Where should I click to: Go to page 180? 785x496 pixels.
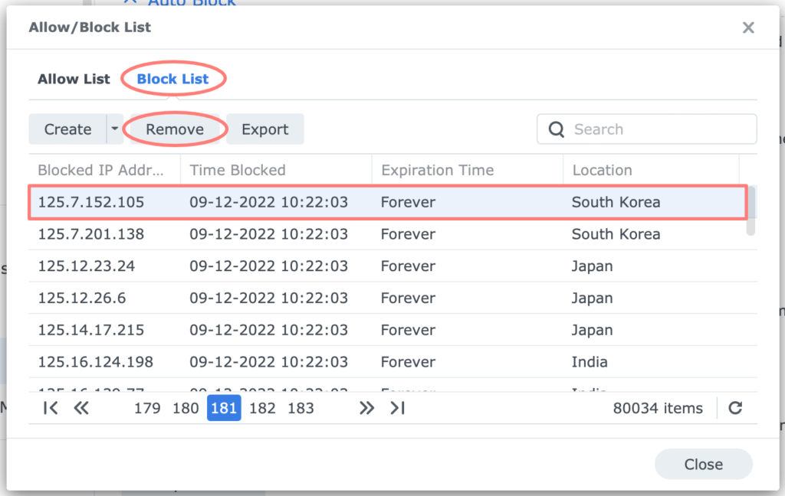click(x=186, y=408)
